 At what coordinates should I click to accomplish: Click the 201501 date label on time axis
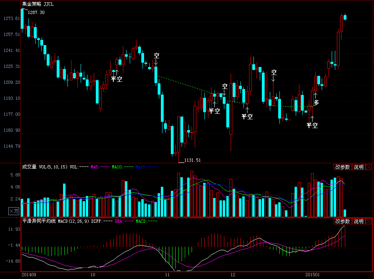pos(313,275)
